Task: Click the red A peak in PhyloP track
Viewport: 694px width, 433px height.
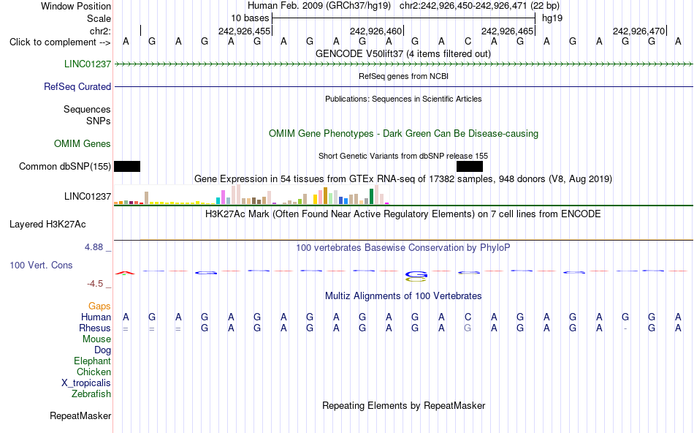Action: (x=125, y=273)
